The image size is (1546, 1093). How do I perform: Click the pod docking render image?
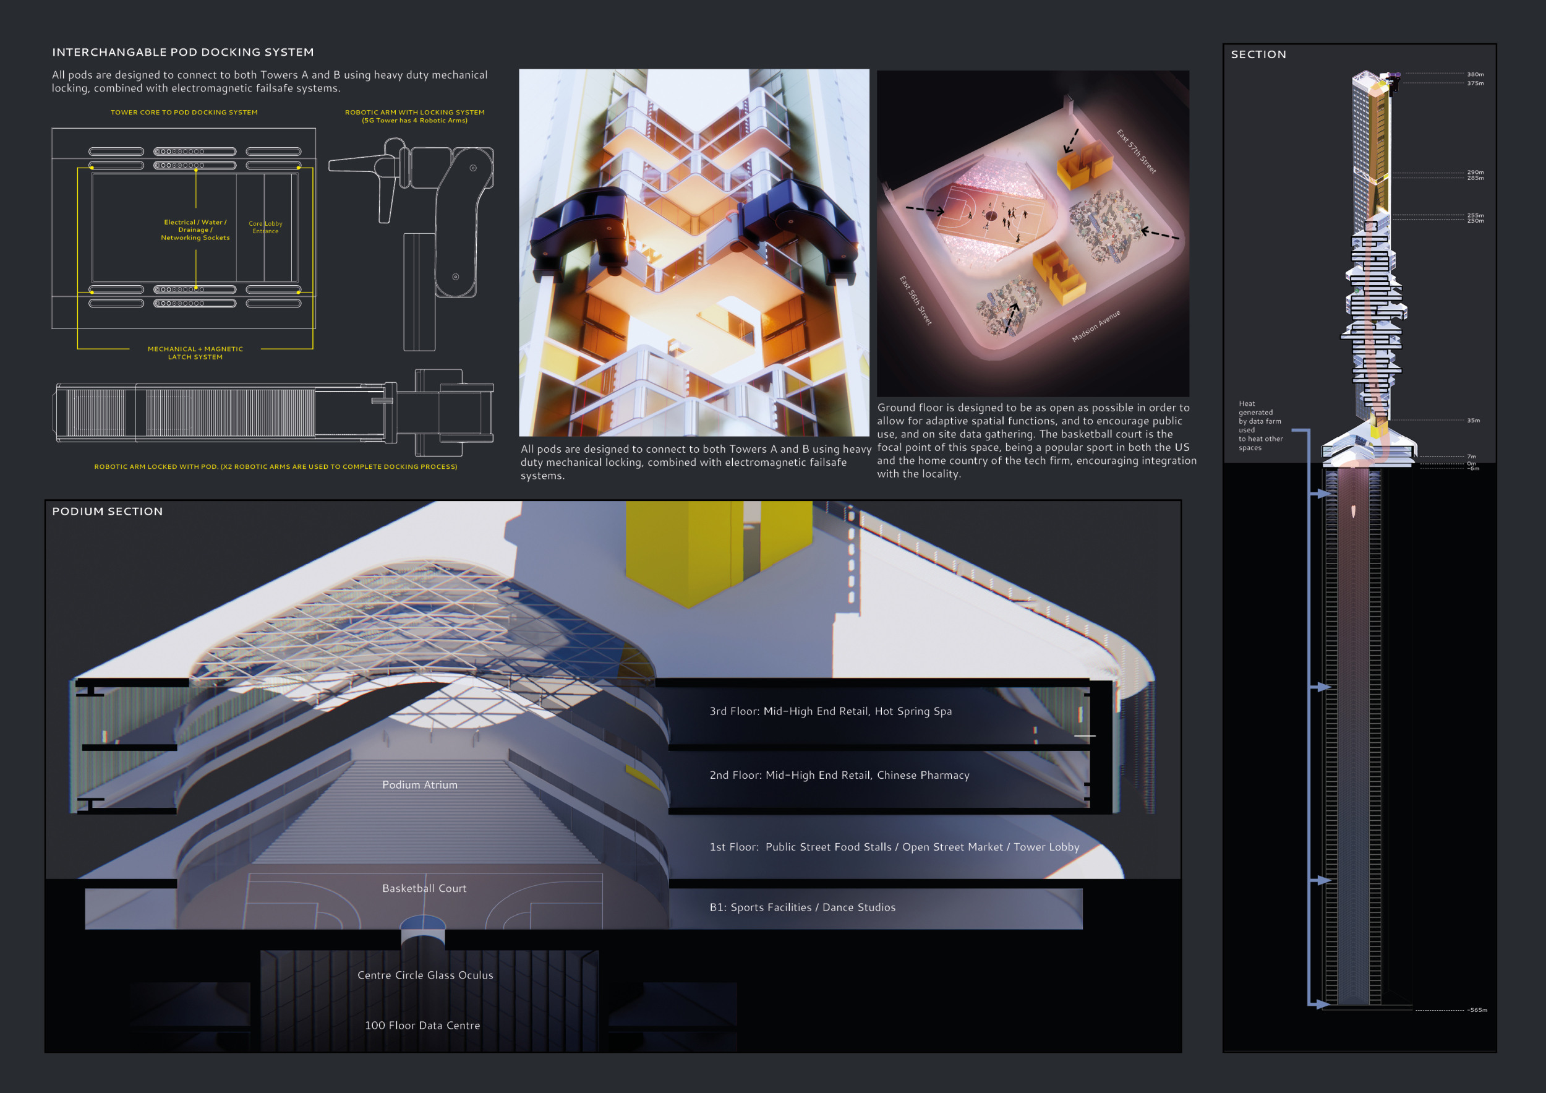694,252
